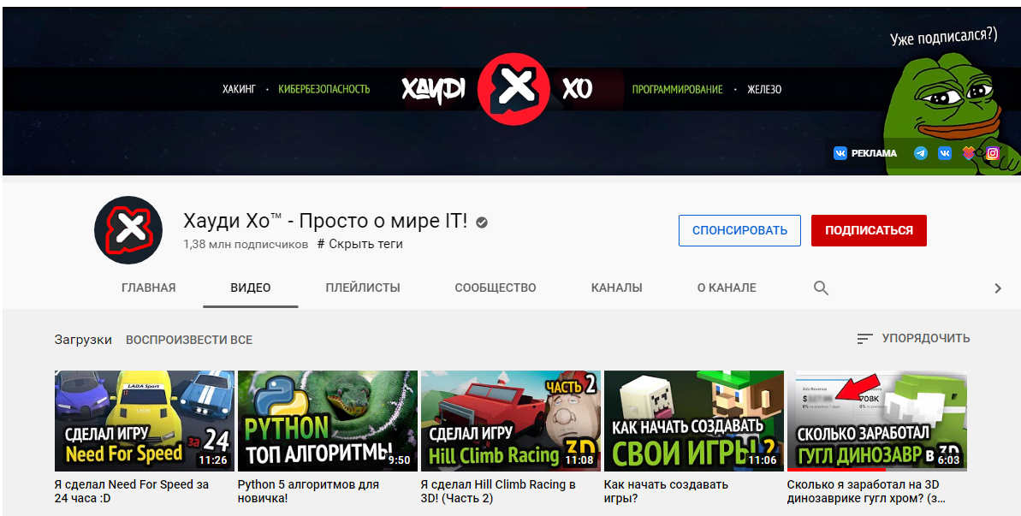Click title 'Сколько я заработал на 3D динозаврике'
Image resolution: width=1021 pixels, height=516 pixels.
coord(866,491)
